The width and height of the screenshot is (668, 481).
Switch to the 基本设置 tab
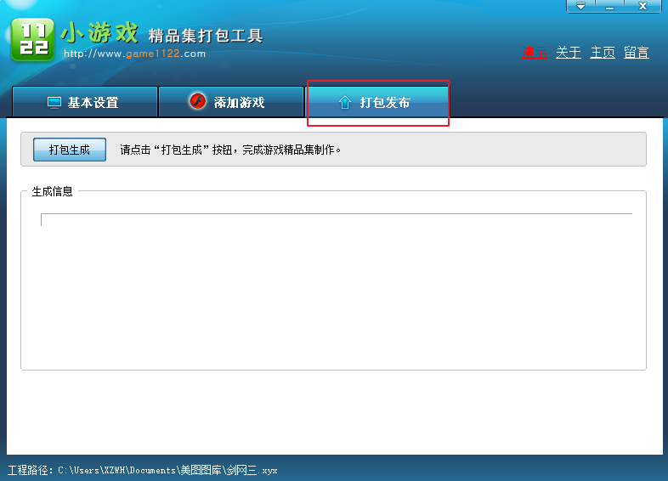click(85, 102)
